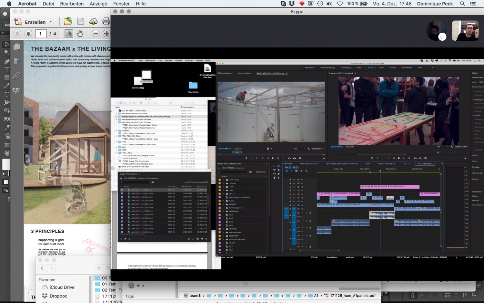Screen dimensions: 484x303
Task: Show the page thumbnails panel
Action: [16, 47]
